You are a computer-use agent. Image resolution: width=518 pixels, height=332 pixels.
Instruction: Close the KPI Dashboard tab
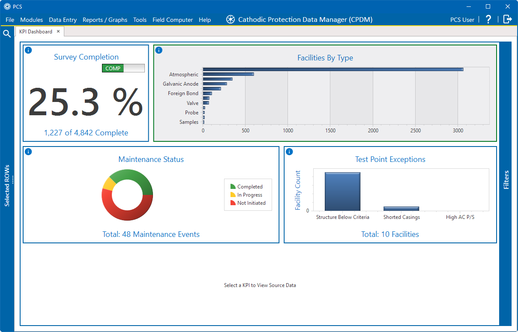pos(58,31)
